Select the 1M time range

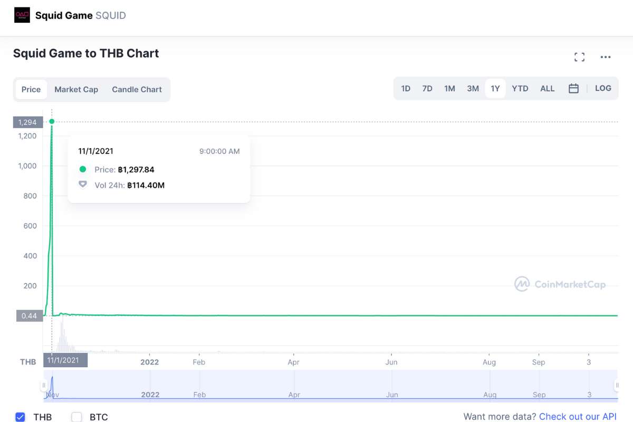point(449,88)
